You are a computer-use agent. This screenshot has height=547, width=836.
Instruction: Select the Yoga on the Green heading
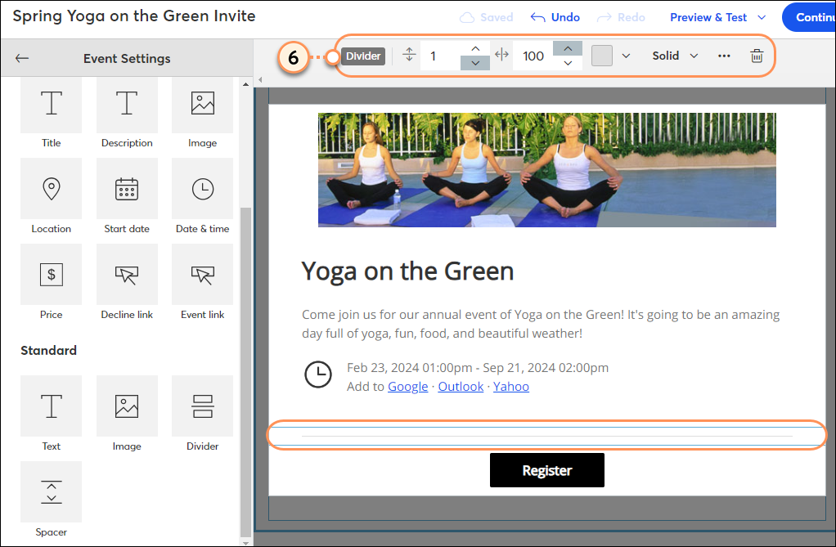click(408, 271)
